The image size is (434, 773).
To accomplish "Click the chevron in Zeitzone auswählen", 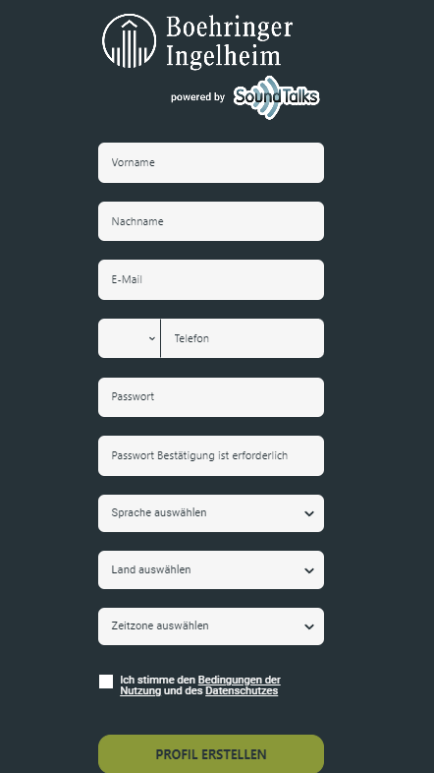I will [309, 626].
